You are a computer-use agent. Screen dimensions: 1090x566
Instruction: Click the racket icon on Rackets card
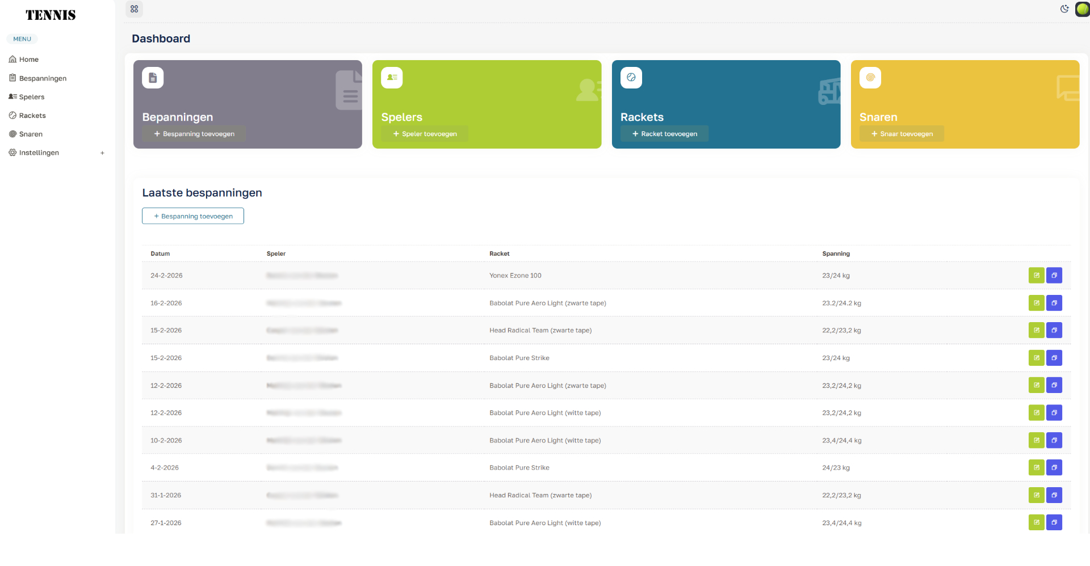631,78
